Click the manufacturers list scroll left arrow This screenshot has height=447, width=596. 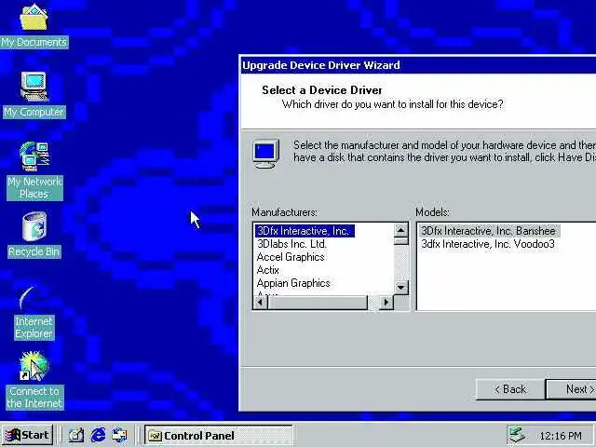click(261, 303)
